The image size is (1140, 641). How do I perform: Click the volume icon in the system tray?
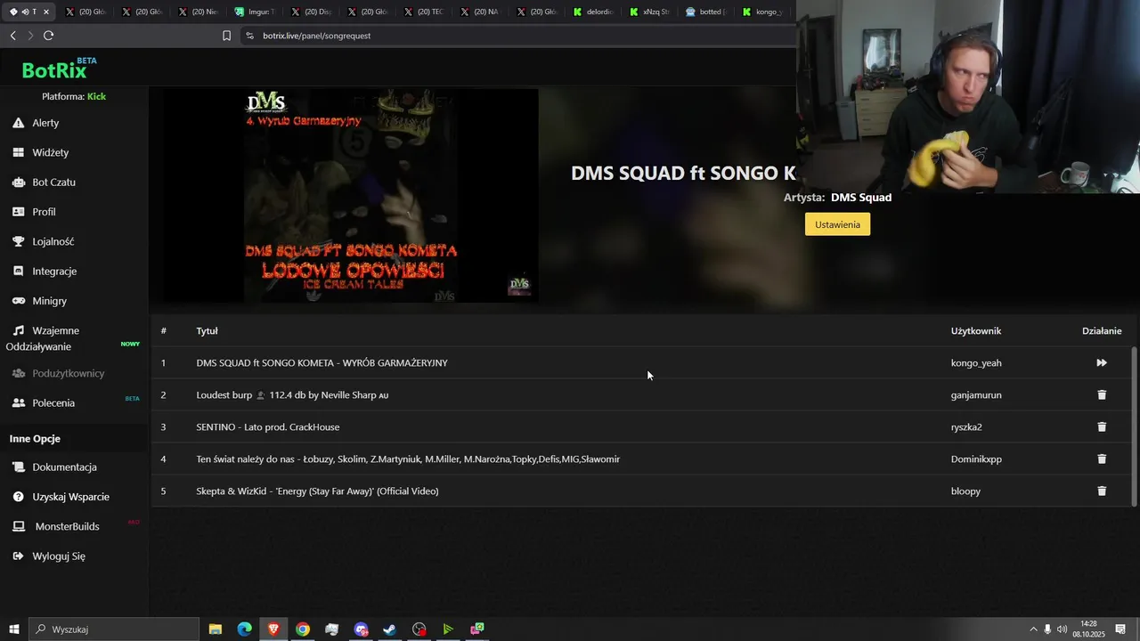1063,629
